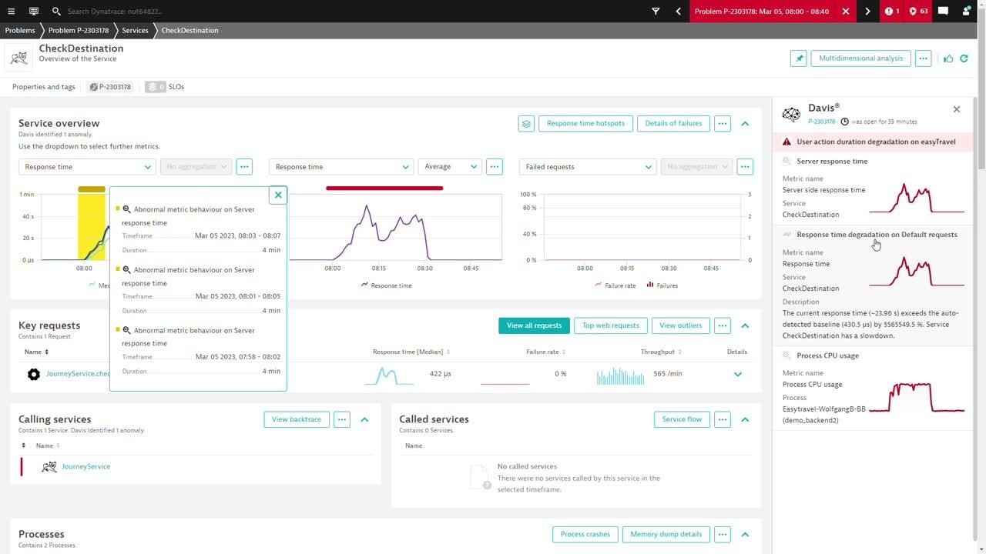Open the first Response time metric dropdown

click(x=87, y=166)
